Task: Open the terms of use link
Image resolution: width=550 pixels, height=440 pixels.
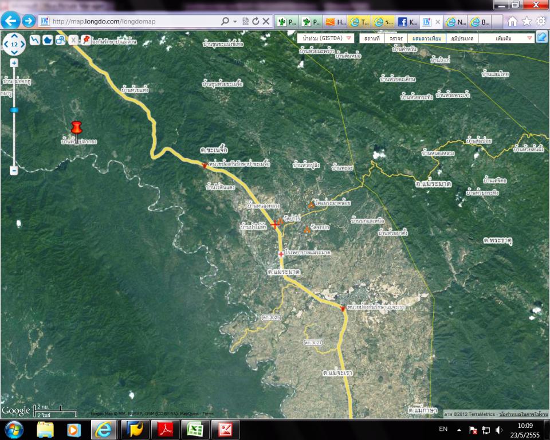Action: point(520,413)
